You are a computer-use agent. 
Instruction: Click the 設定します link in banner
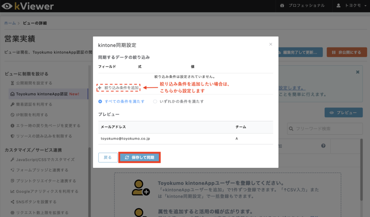point(292,88)
